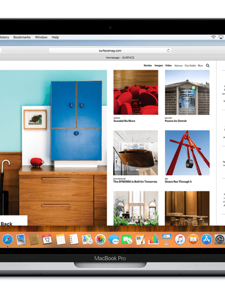Image resolution: width=225 pixels, height=302 pixels.
Task: Click the SFMOMA interior sculpture thumbnail
Action: (136, 153)
